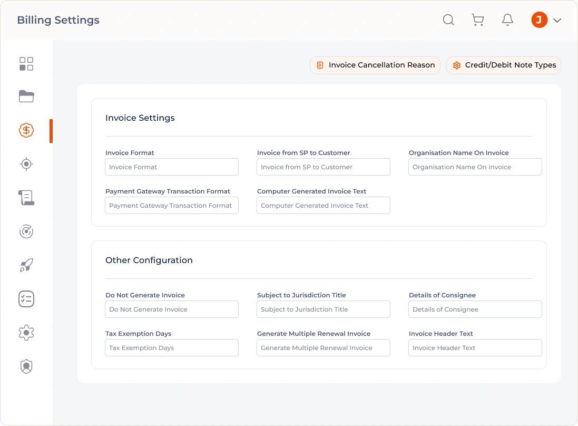The height and width of the screenshot is (426, 578).
Task: Open the user shield icon in sidebar
Action: 26,366
